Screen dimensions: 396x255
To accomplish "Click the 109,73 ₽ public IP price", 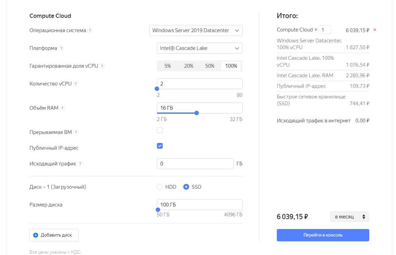I will 359,86.
